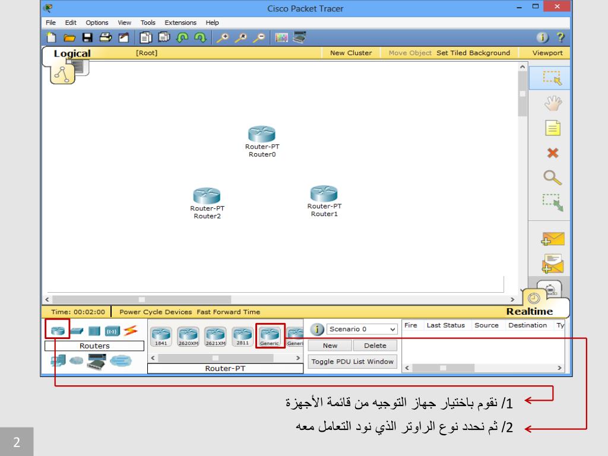The image size is (608, 456).
Task: Click the Network Information icon in toolbar
Action: click(x=543, y=37)
